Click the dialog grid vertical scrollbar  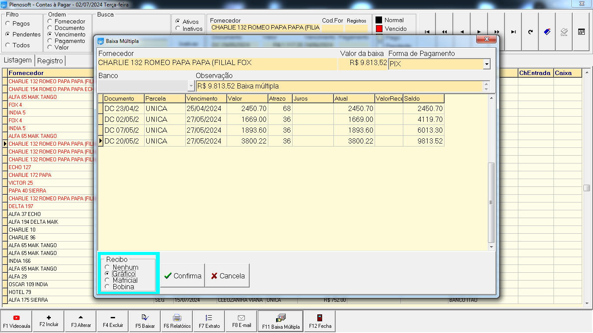point(491,172)
